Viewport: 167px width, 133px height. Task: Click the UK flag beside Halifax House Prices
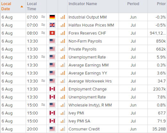point(52,25)
